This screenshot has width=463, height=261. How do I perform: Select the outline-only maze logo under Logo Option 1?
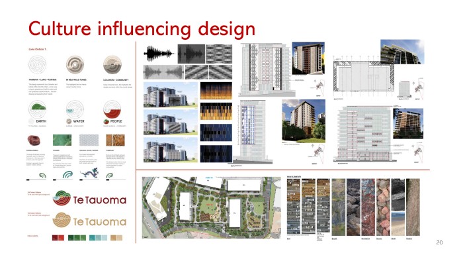[38, 65]
